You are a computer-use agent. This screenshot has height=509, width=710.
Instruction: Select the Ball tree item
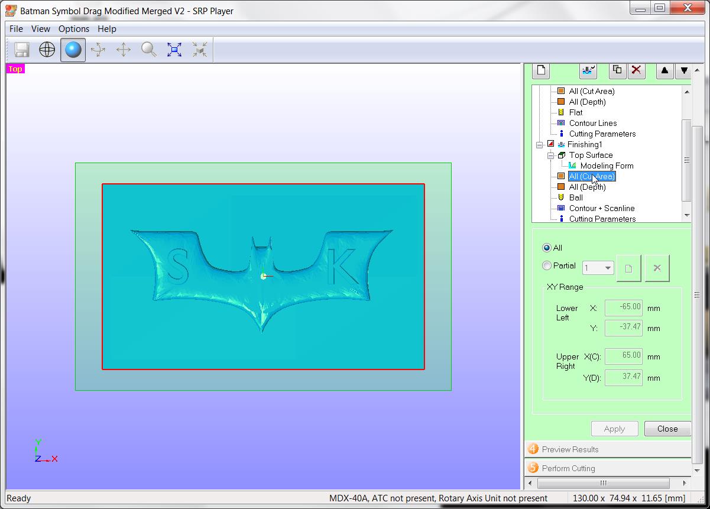(576, 197)
